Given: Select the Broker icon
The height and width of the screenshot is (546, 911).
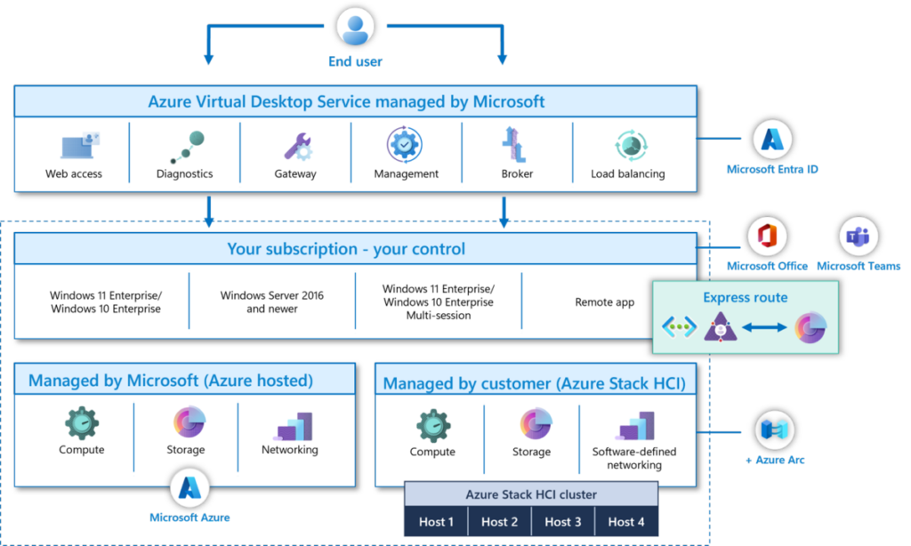Looking at the screenshot, I should pos(515,145).
